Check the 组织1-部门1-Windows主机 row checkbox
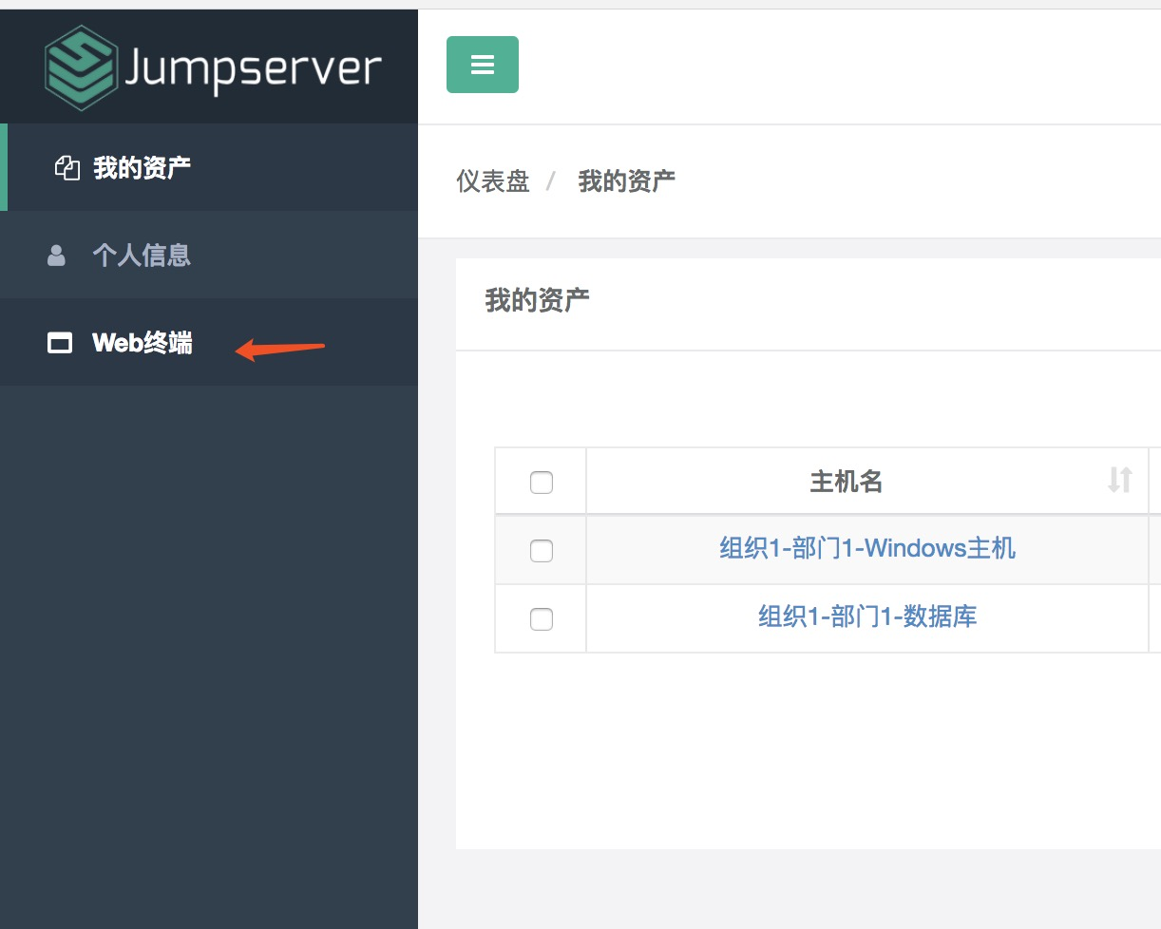 point(541,550)
